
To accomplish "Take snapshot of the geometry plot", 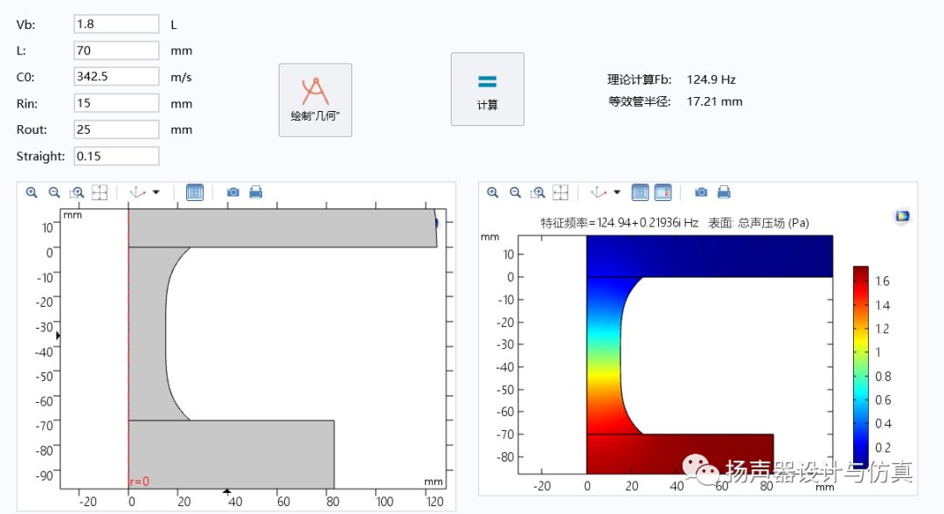I will (233, 192).
